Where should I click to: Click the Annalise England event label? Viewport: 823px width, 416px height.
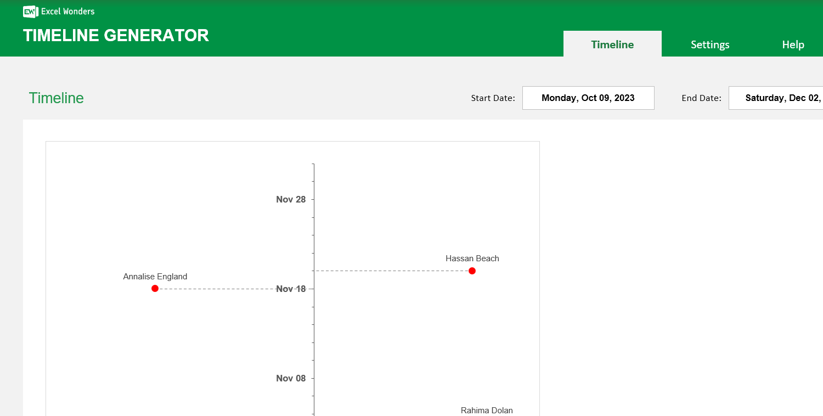click(x=155, y=276)
